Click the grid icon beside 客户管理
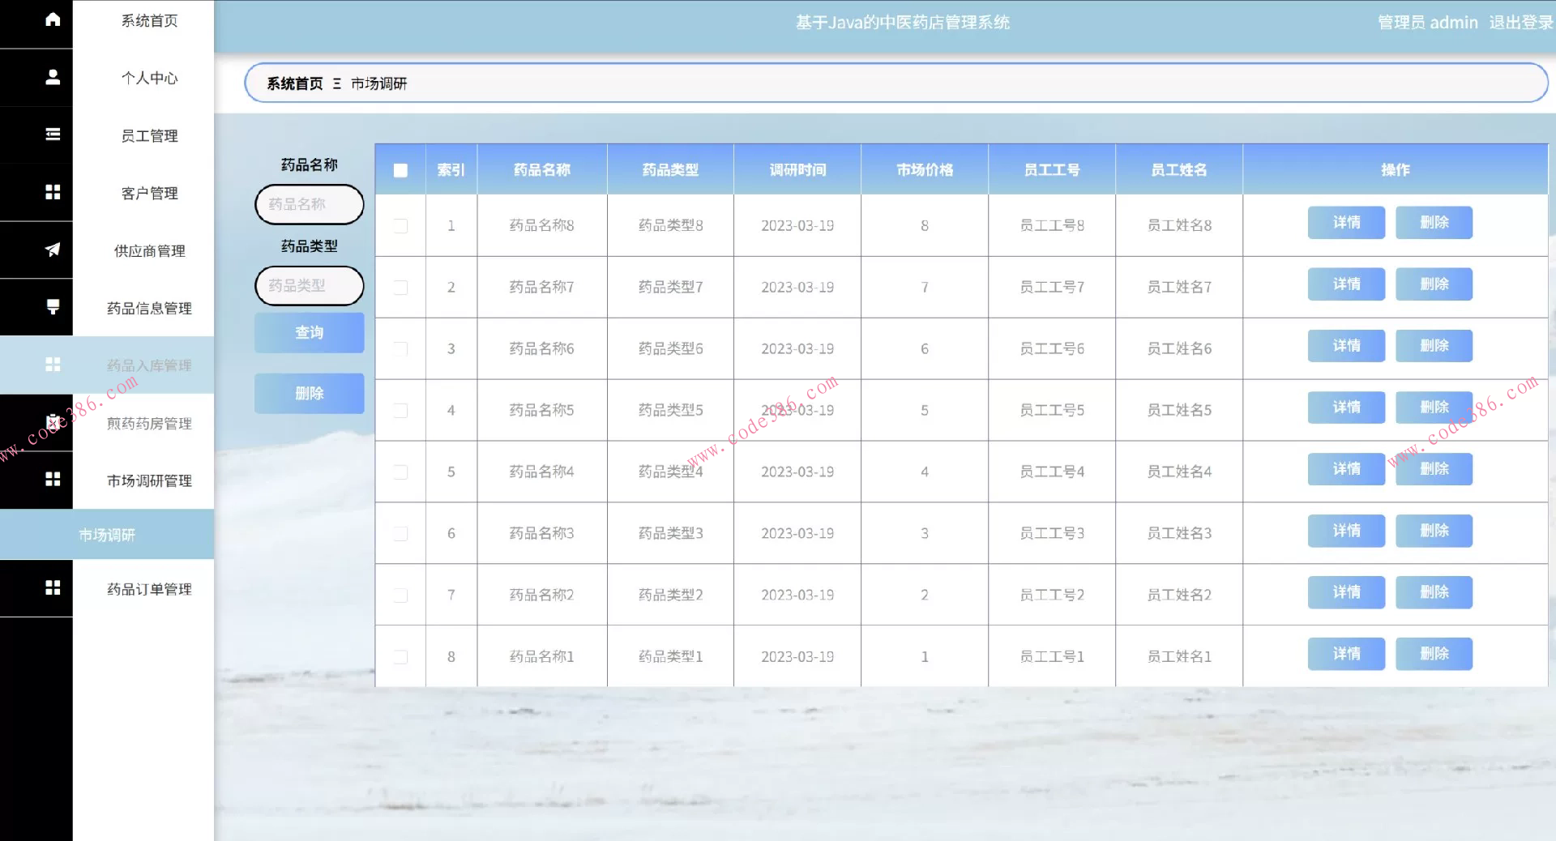This screenshot has height=841, width=1556. pos(53,192)
